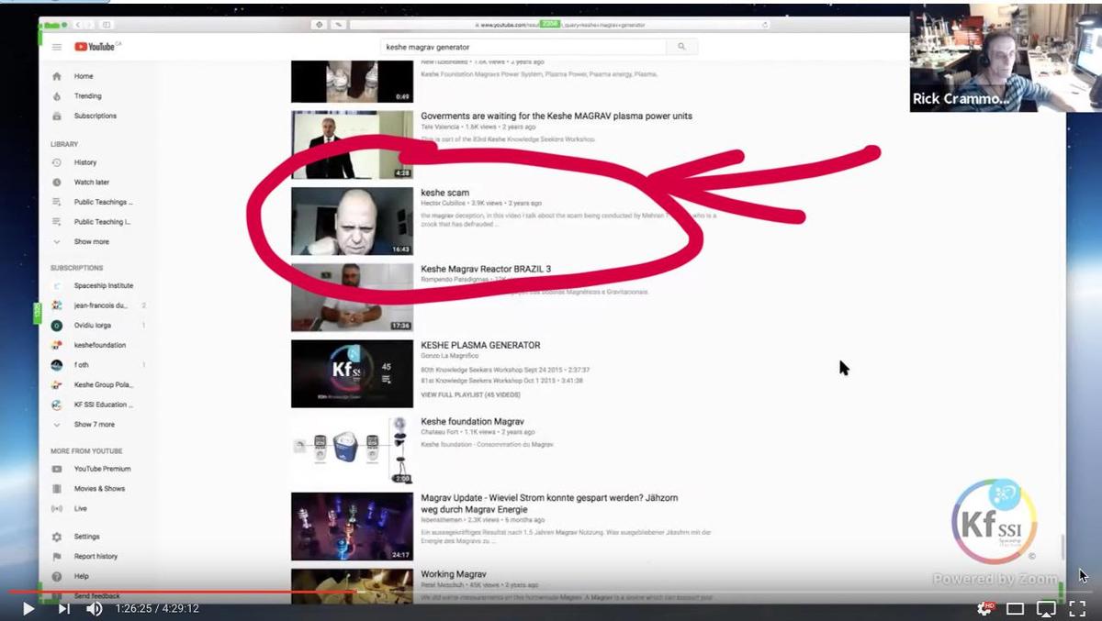Image resolution: width=1102 pixels, height=621 pixels.
Task: Open the 'Public Teaching I...' playlist
Action: (x=102, y=222)
